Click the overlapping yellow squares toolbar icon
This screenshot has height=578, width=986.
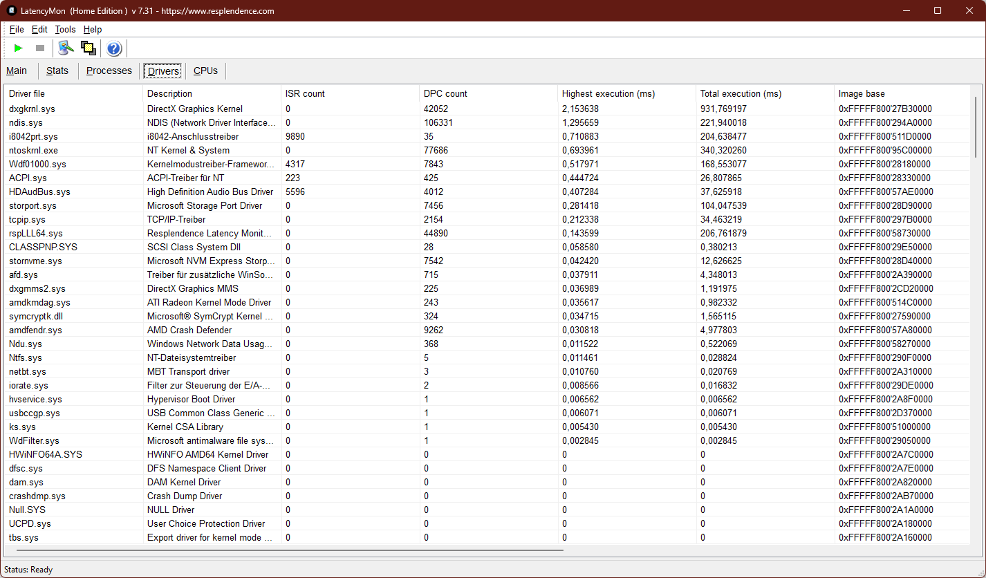88,48
